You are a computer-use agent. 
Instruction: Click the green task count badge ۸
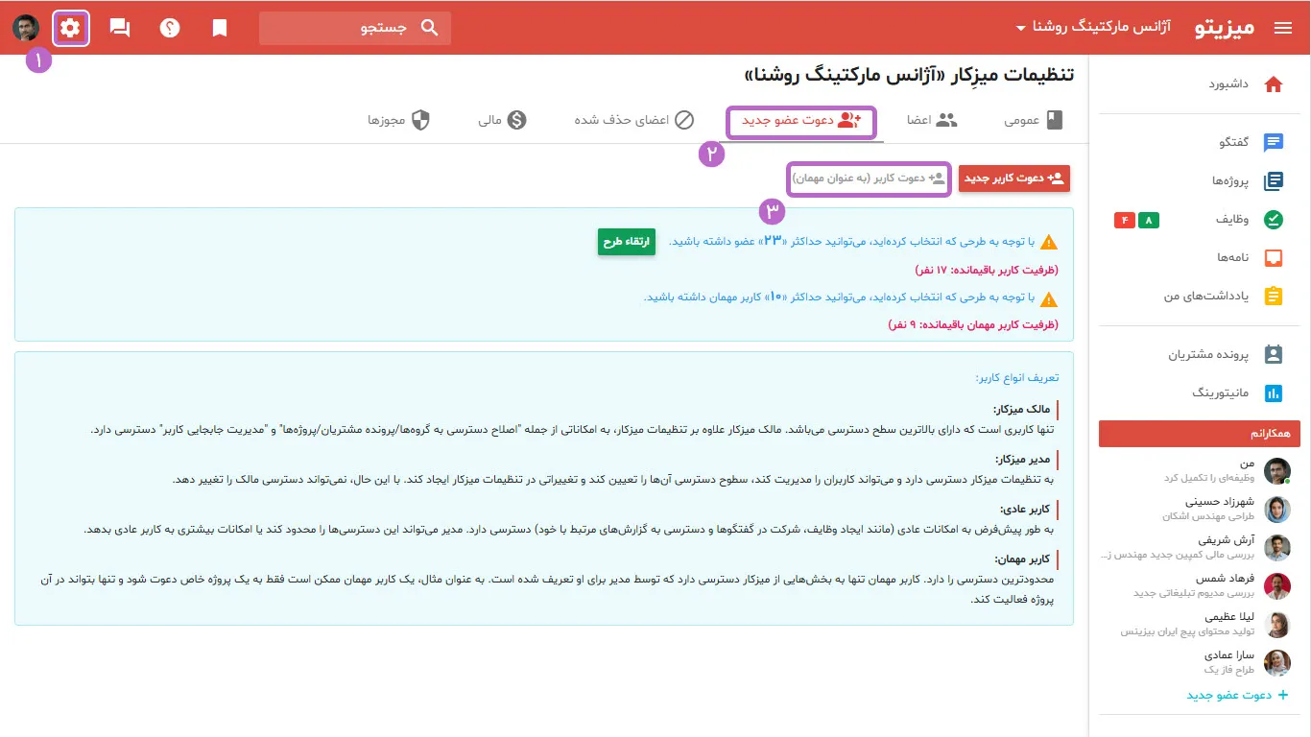(x=1148, y=221)
